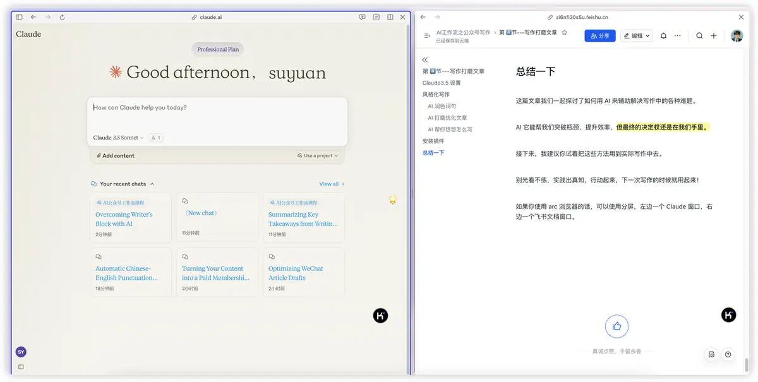
Task: Open the Feishu document navigation menu icon
Action: click(427, 36)
